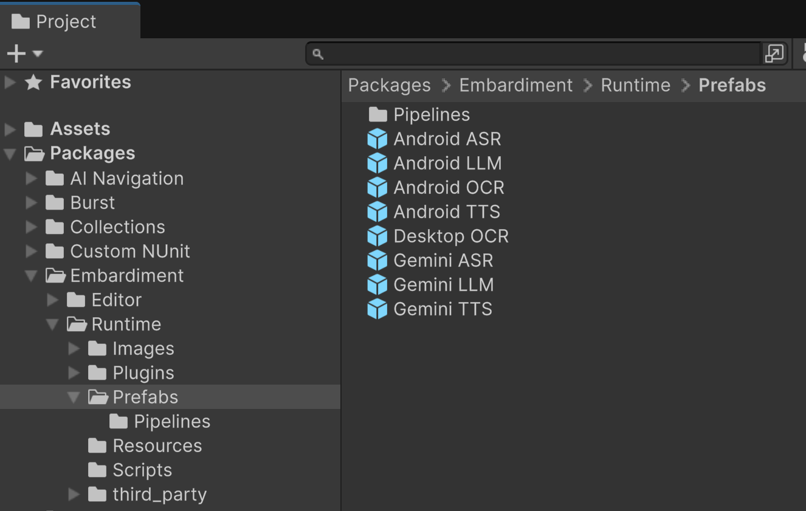Expand the Assets folder arrow
The height and width of the screenshot is (511, 806).
(x=10, y=129)
